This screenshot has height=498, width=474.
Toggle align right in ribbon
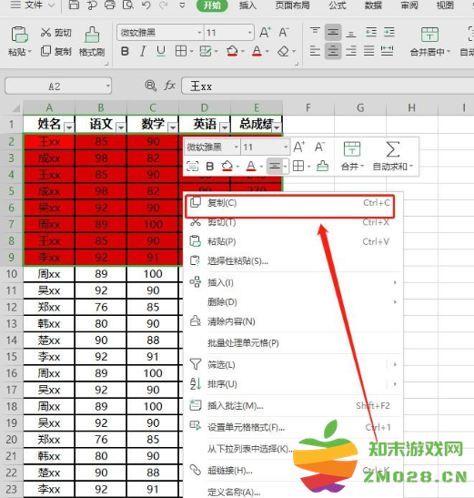pyautogui.click(x=351, y=51)
